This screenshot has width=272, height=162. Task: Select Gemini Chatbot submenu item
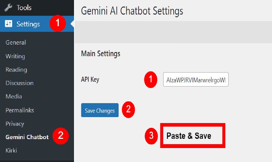27,137
